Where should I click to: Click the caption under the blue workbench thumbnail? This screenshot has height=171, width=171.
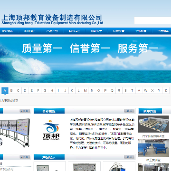click(153, 160)
